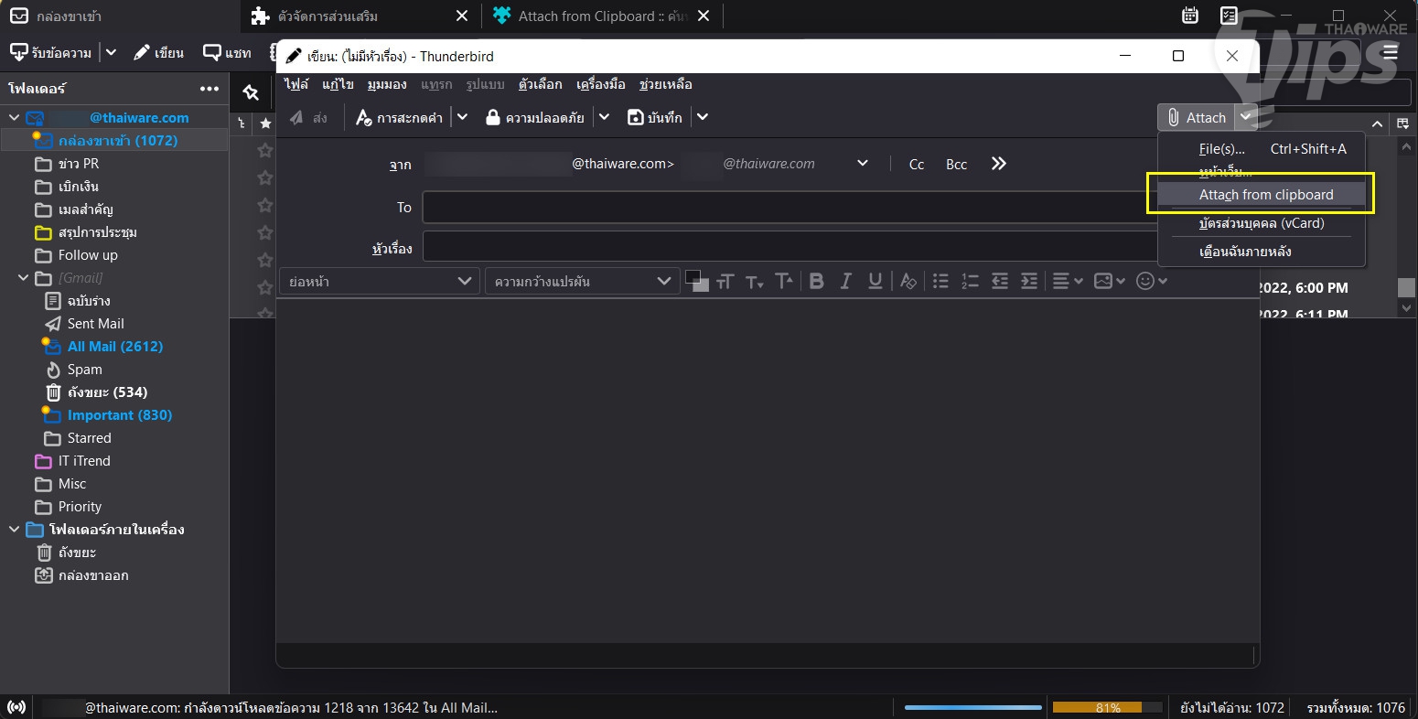Add a Bcc field

(956, 165)
